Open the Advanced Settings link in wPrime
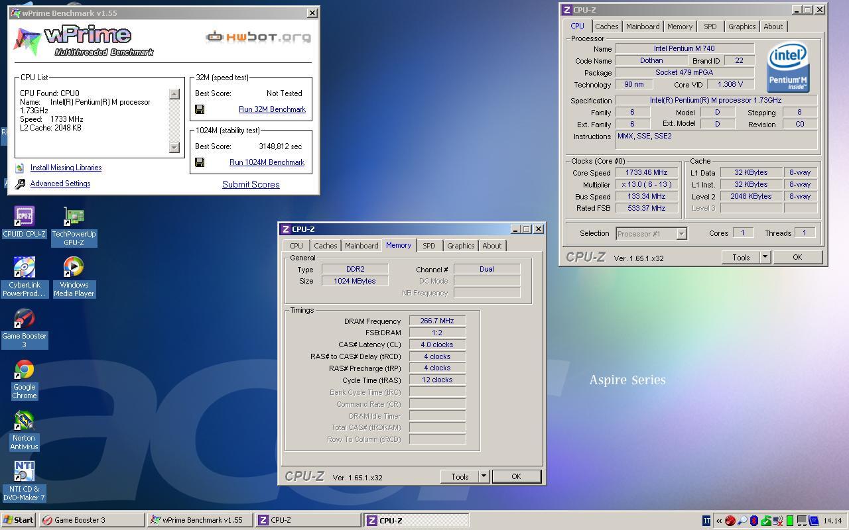 coord(60,184)
